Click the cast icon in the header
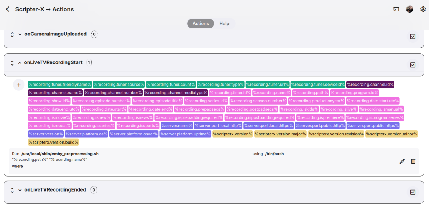 [x=396, y=9]
